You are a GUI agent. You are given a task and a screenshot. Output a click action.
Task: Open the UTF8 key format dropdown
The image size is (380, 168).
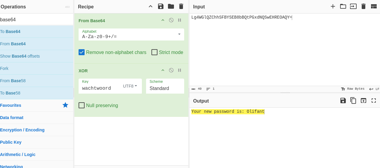(x=130, y=86)
